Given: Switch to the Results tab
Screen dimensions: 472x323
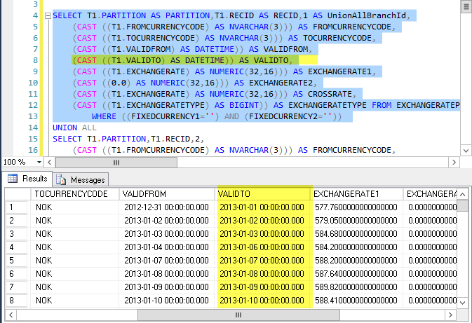Looking at the screenshot, I should coord(27,179).
